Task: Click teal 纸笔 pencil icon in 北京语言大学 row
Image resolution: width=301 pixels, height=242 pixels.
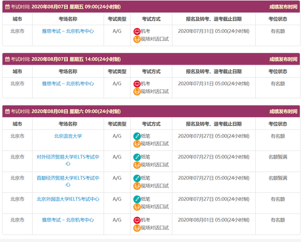Action: (x=137, y=136)
